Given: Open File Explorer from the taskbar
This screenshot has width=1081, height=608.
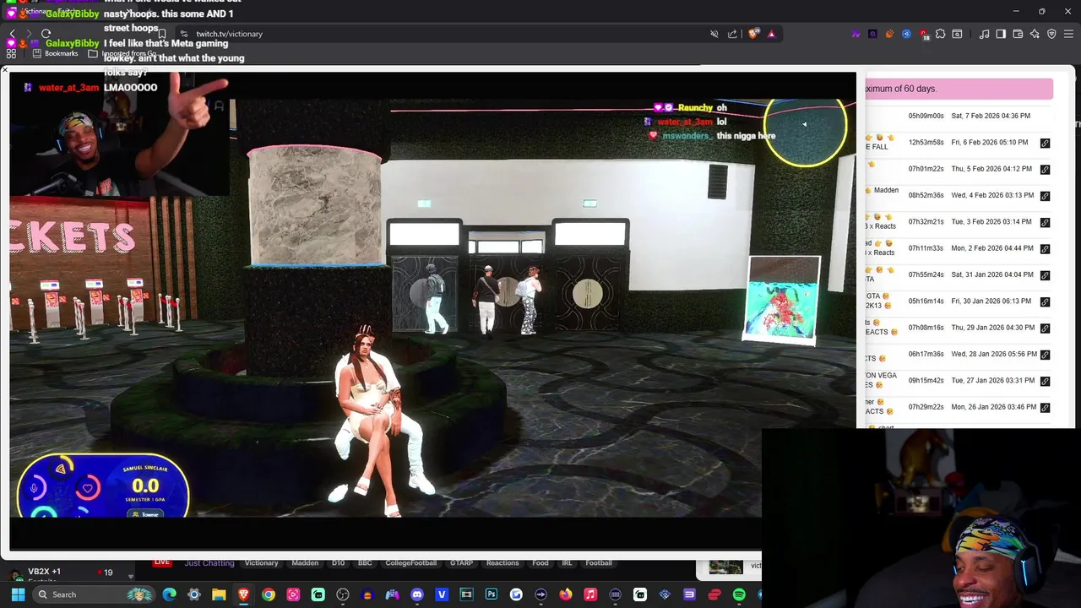Looking at the screenshot, I should [x=219, y=594].
